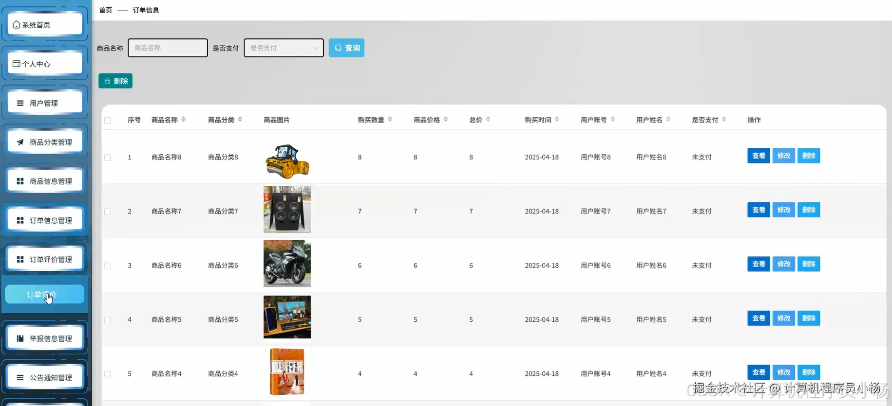Click the grid icon beside 商品信息管理
892x406 pixels.
point(20,181)
